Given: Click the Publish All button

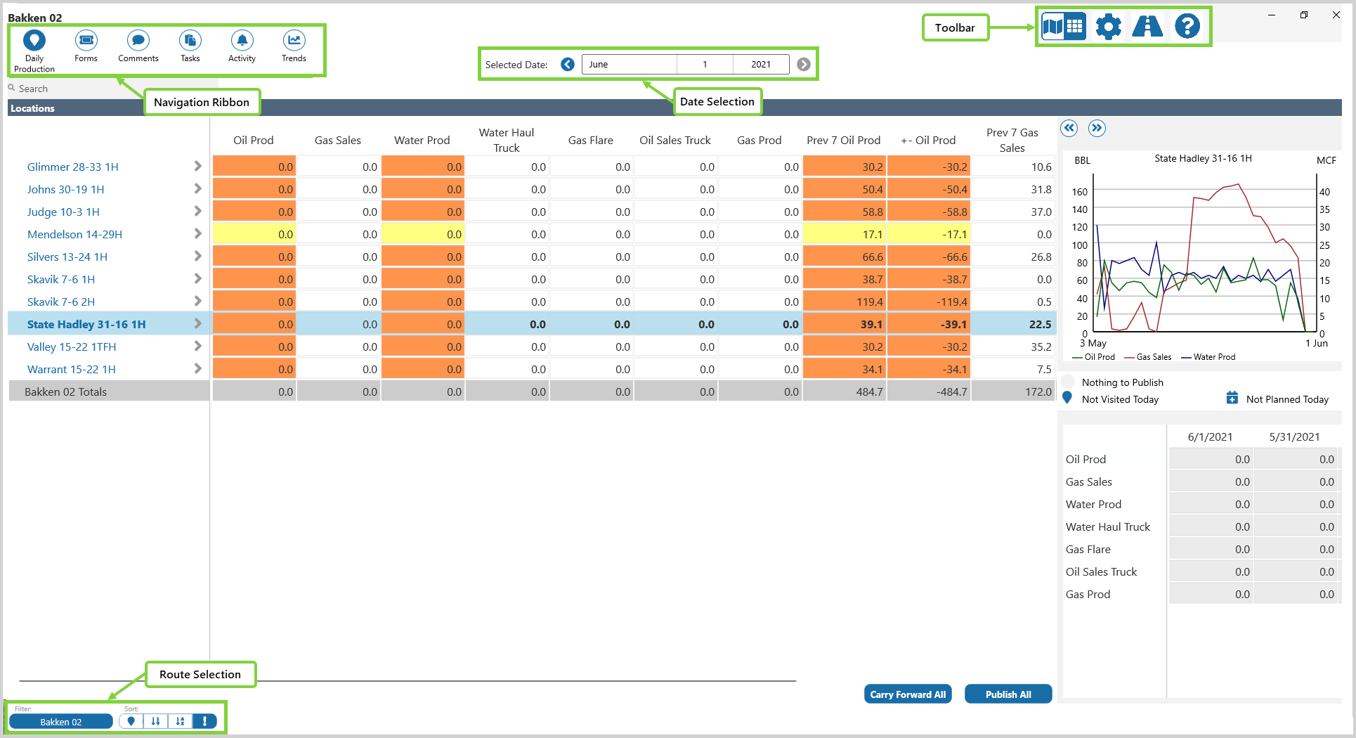Looking at the screenshot, I should click(1008, 694).
